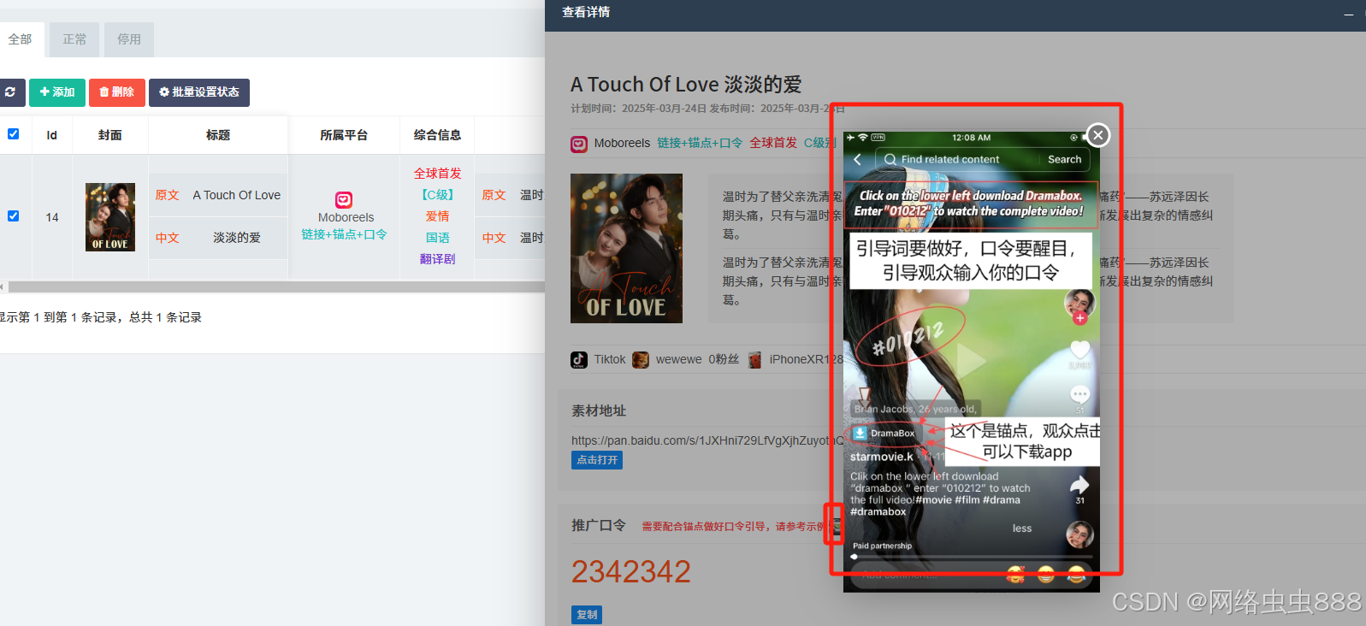Screen dimensions: 1366x626
Task: Click the large poster image in detail panel
Action: (626, 248)
